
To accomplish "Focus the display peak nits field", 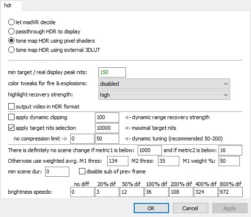I will 112,72.
